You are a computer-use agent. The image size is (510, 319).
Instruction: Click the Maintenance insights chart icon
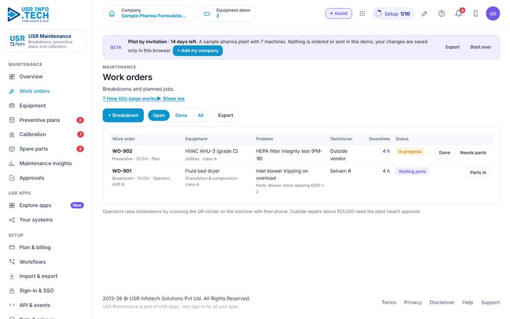[x=12, y=163]
